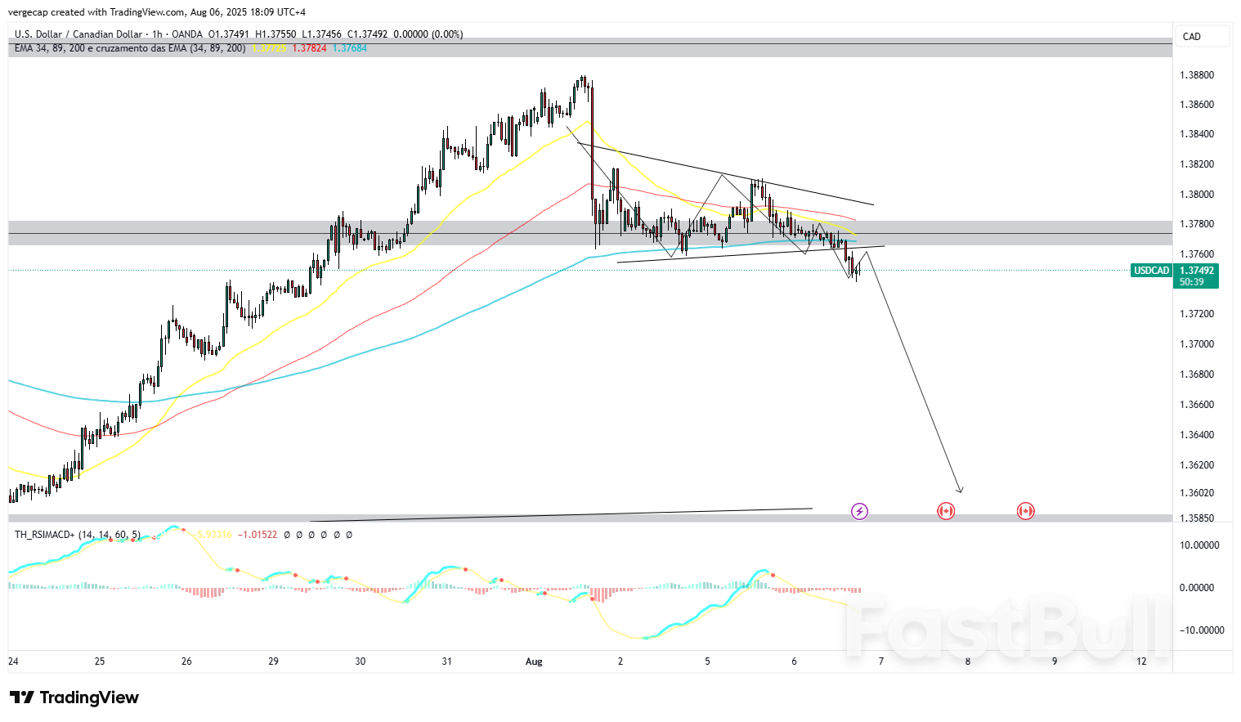The width and height of the screenshot is (1241, 722).
Task: Open the Canada flag economic event icon below August 9
Action: tap(1025, 511)
